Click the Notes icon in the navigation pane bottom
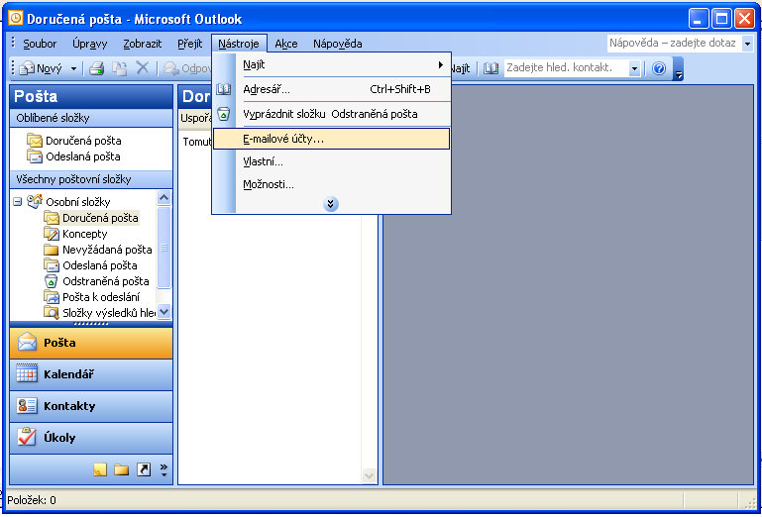 coord(100,469)
